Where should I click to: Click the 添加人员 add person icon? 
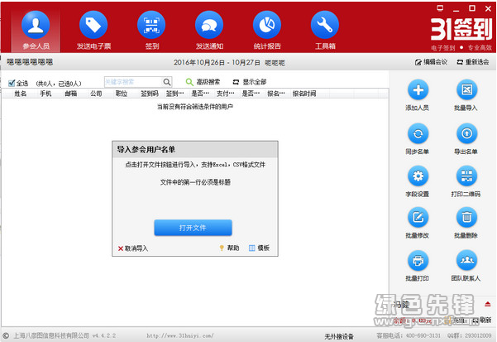coord(418,90)
